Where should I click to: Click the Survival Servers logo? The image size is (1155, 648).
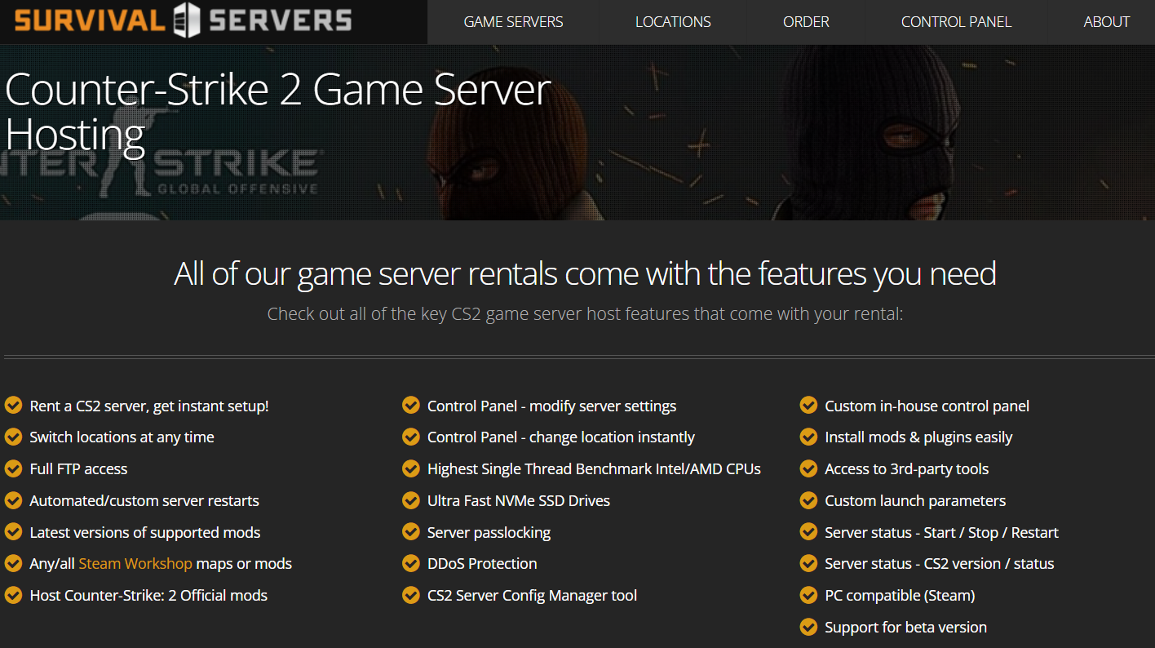coord(184,20)
